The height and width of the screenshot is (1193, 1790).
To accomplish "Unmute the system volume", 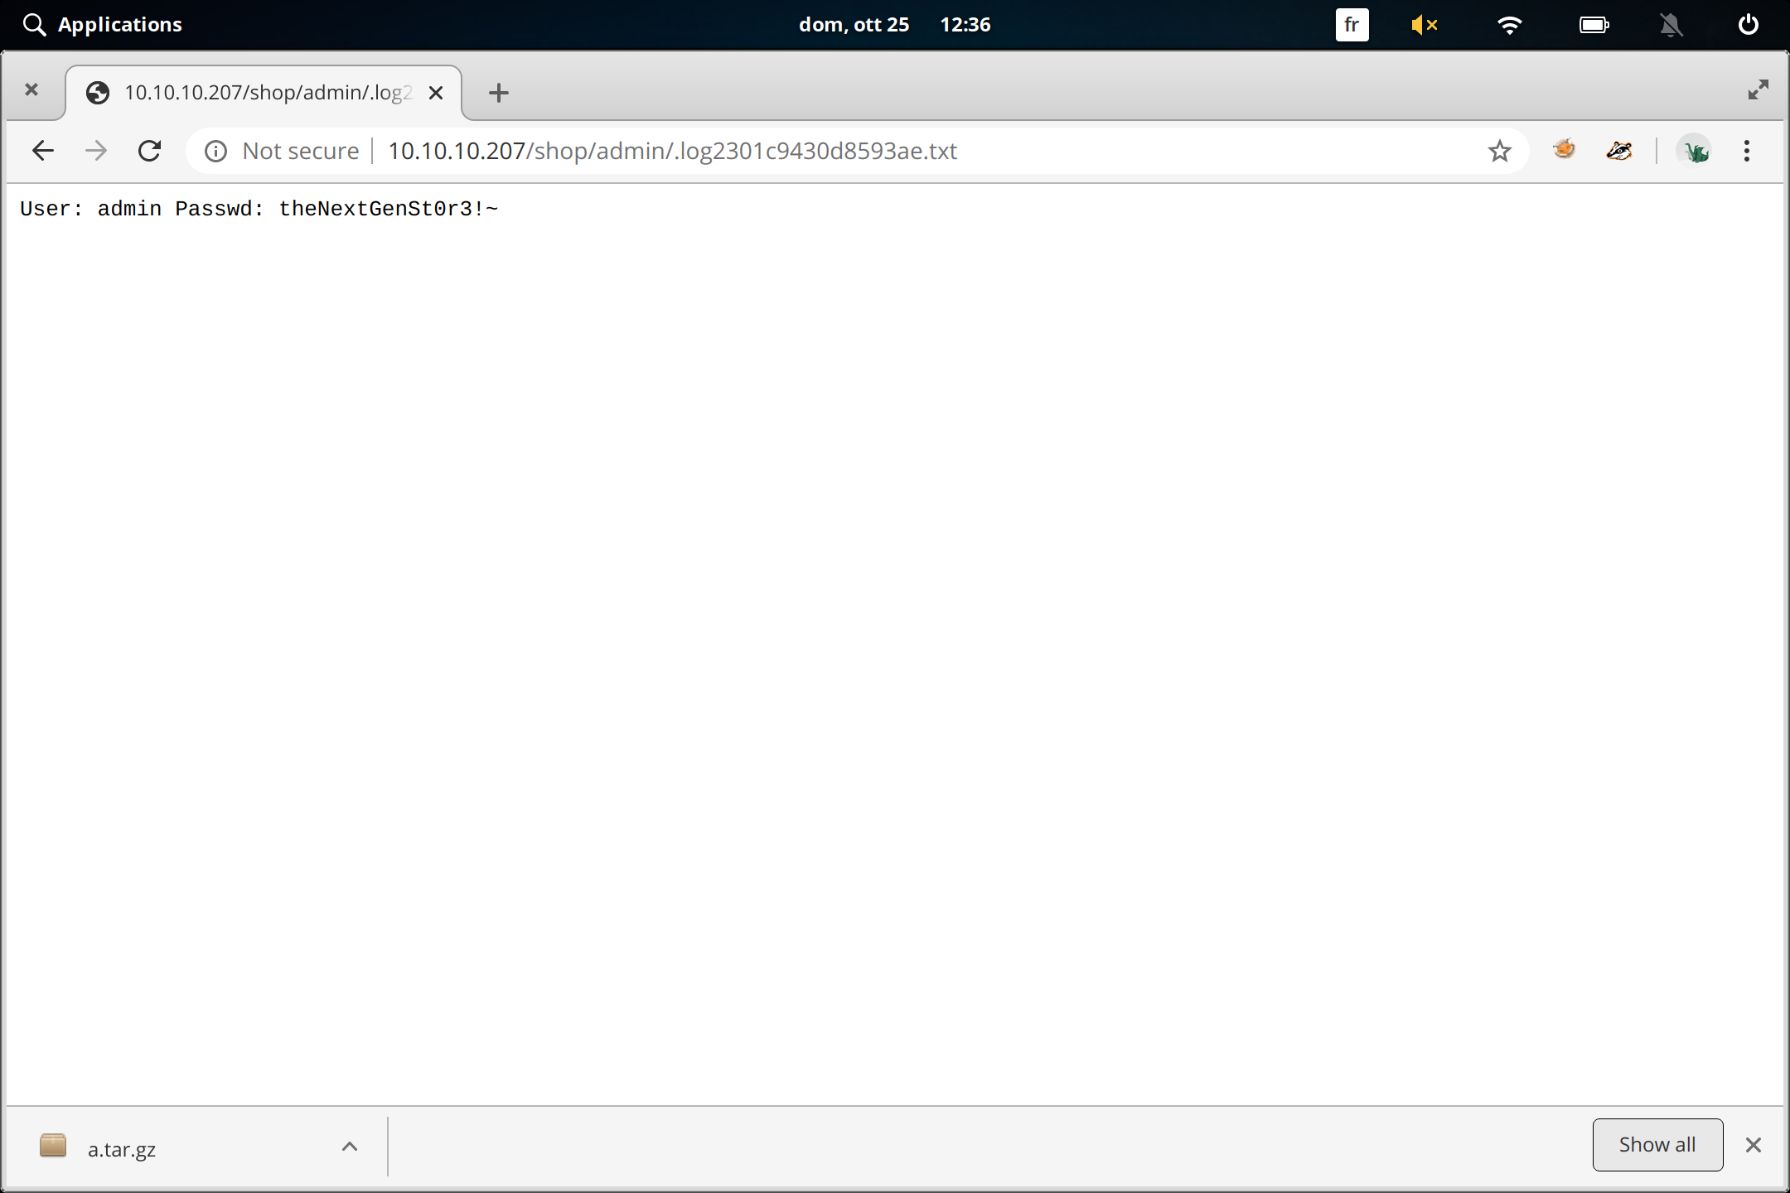I will [1425, 24].
